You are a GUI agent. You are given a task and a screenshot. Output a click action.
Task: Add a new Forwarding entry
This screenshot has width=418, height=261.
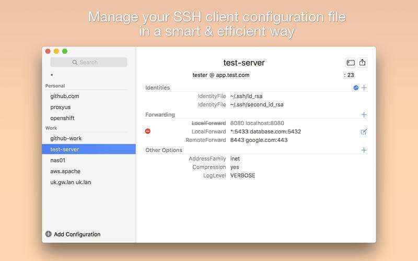coord(364,115)
